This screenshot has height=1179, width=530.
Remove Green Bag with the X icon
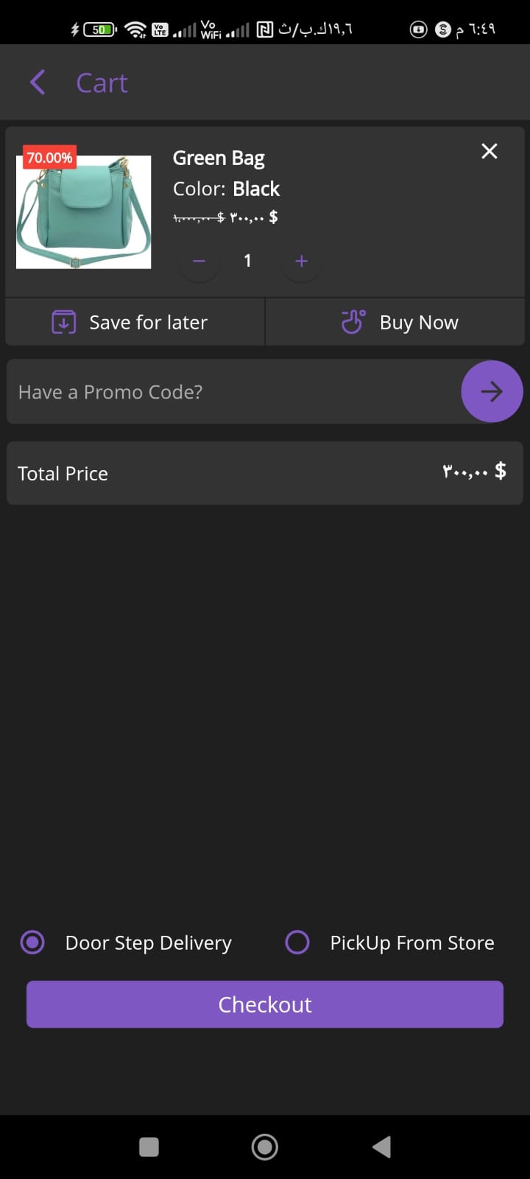[490, 151]
